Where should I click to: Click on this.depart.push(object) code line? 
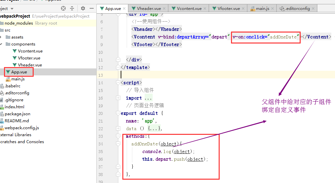click(x=175, y=159)
